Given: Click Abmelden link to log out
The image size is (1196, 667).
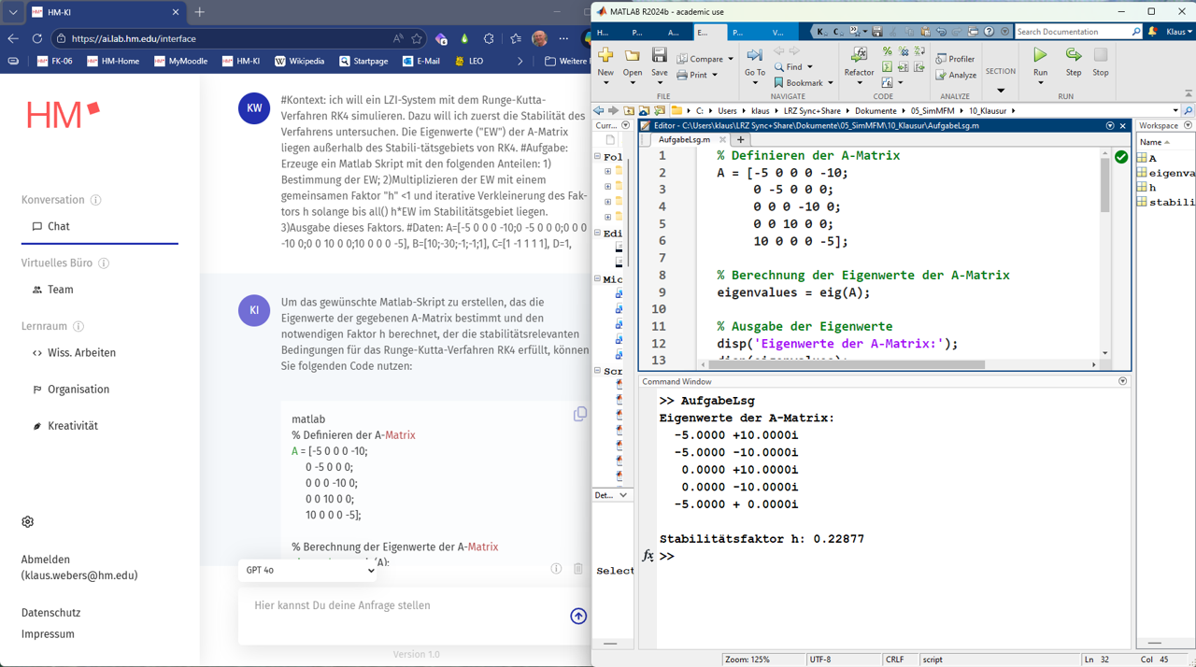Looking at the screenshot, I should (46, 560).
